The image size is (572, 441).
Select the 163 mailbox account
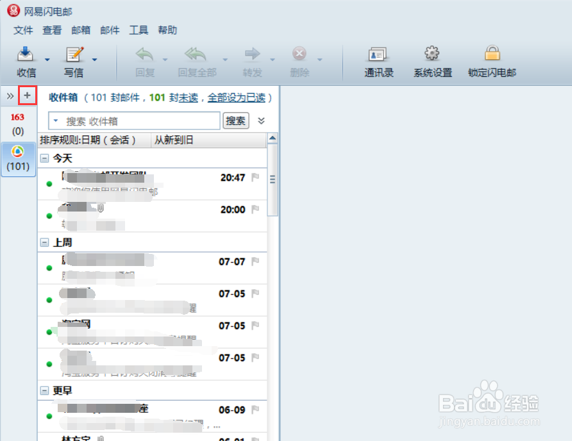pos(17,124)
